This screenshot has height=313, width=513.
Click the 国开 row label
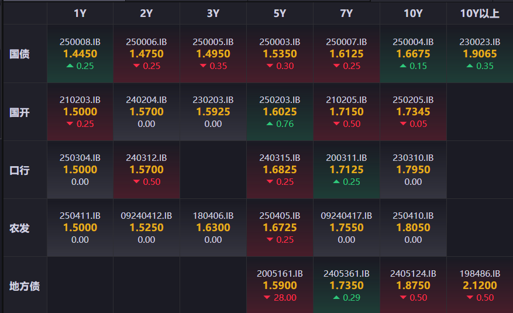pos(20,112)
